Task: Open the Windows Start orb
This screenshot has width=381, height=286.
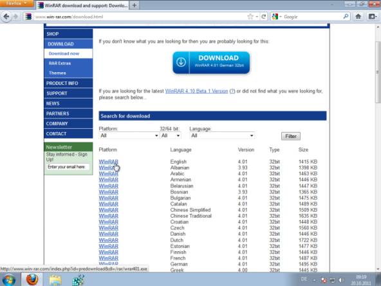Action: coord(9,280)
